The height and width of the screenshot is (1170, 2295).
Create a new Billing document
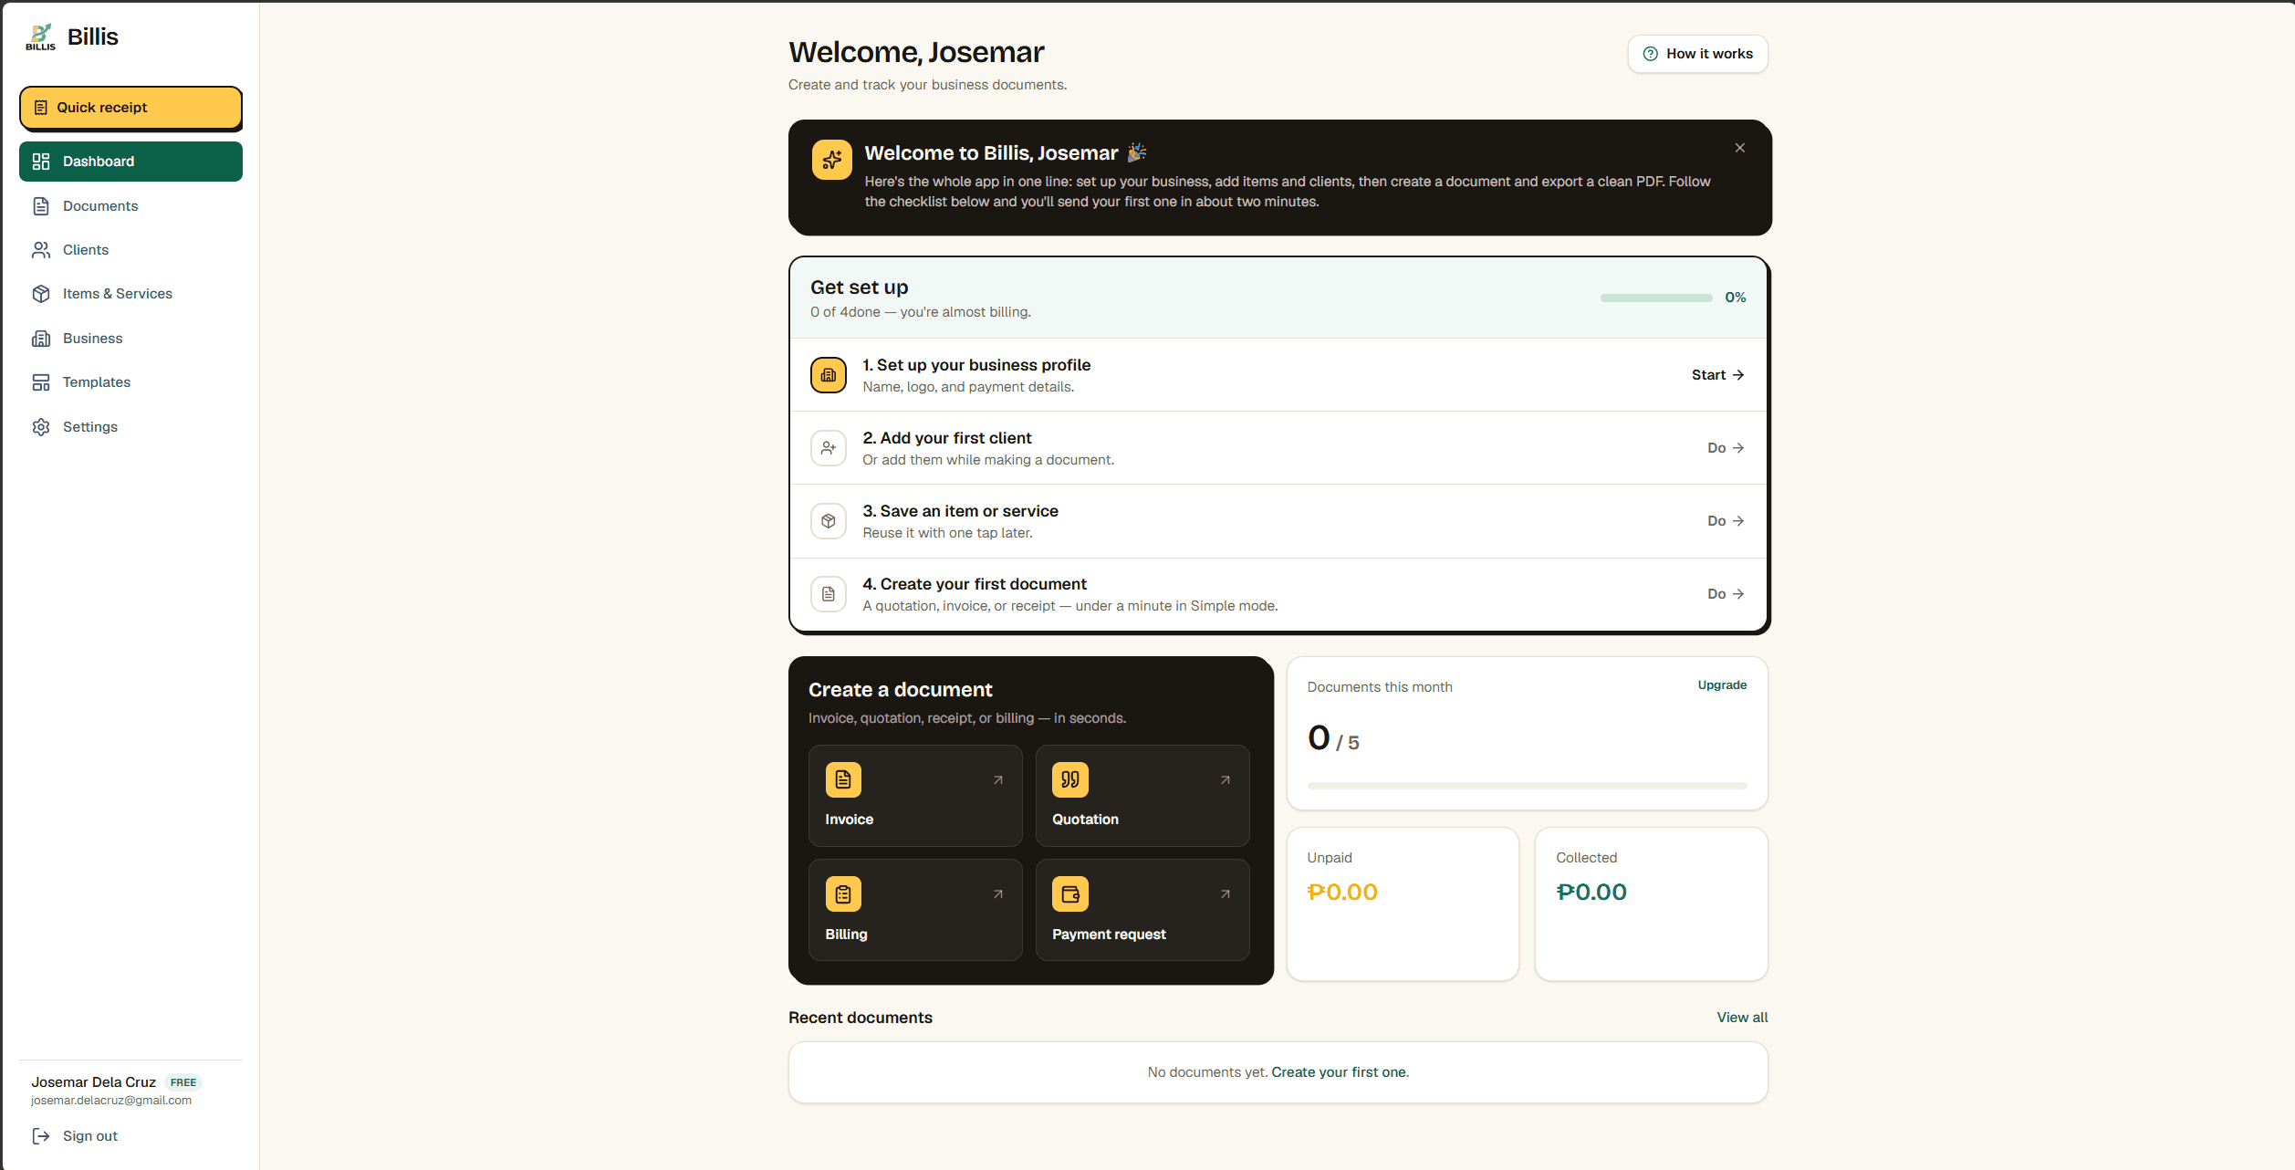(x=915, y=910)
